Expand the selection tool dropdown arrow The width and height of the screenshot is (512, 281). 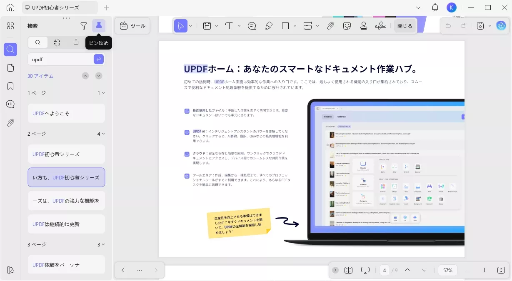tap(190, 26)
